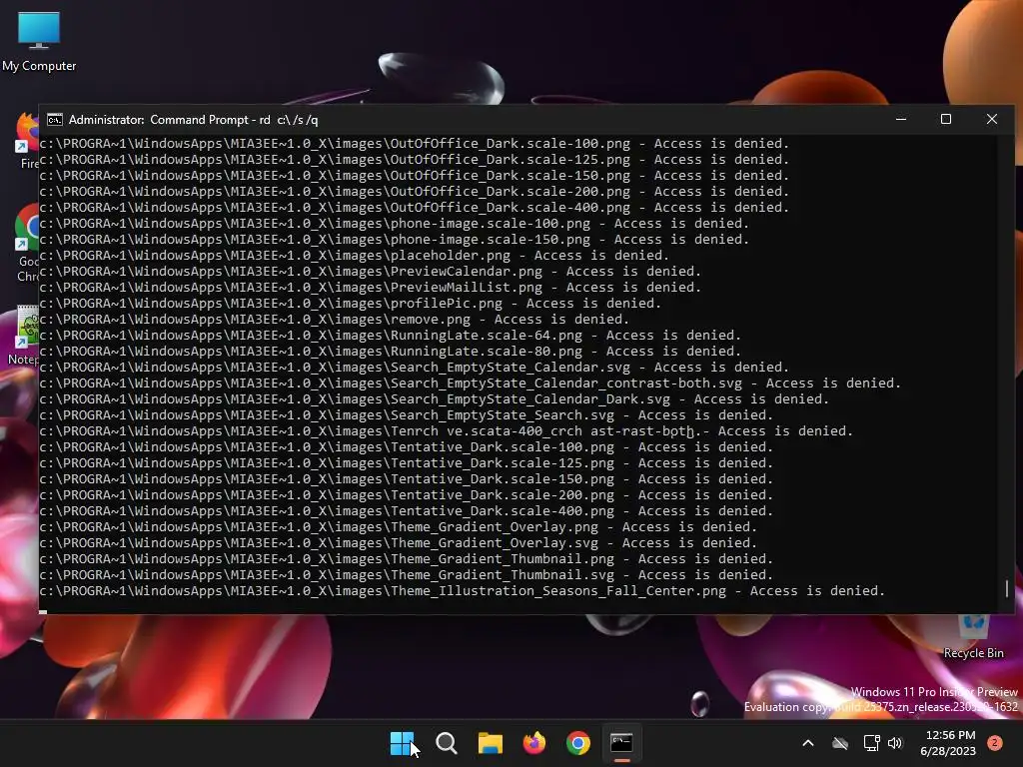Open the Notepad++ desktop shortcut
The width and height of the screenshot is (1023, 767).
point(24,336)
